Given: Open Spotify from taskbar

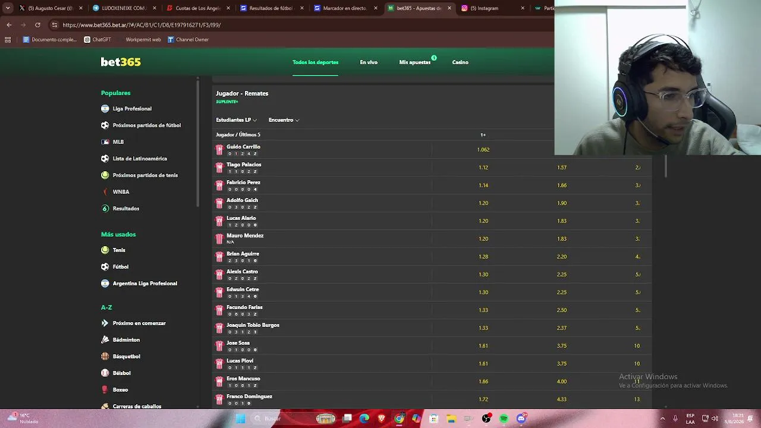Looking at the screenshot, I should (504, 418).
